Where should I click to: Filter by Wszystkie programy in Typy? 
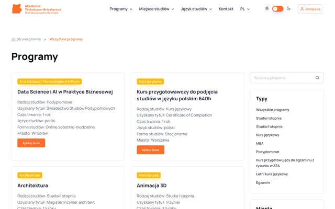click(x=272, y=110)
